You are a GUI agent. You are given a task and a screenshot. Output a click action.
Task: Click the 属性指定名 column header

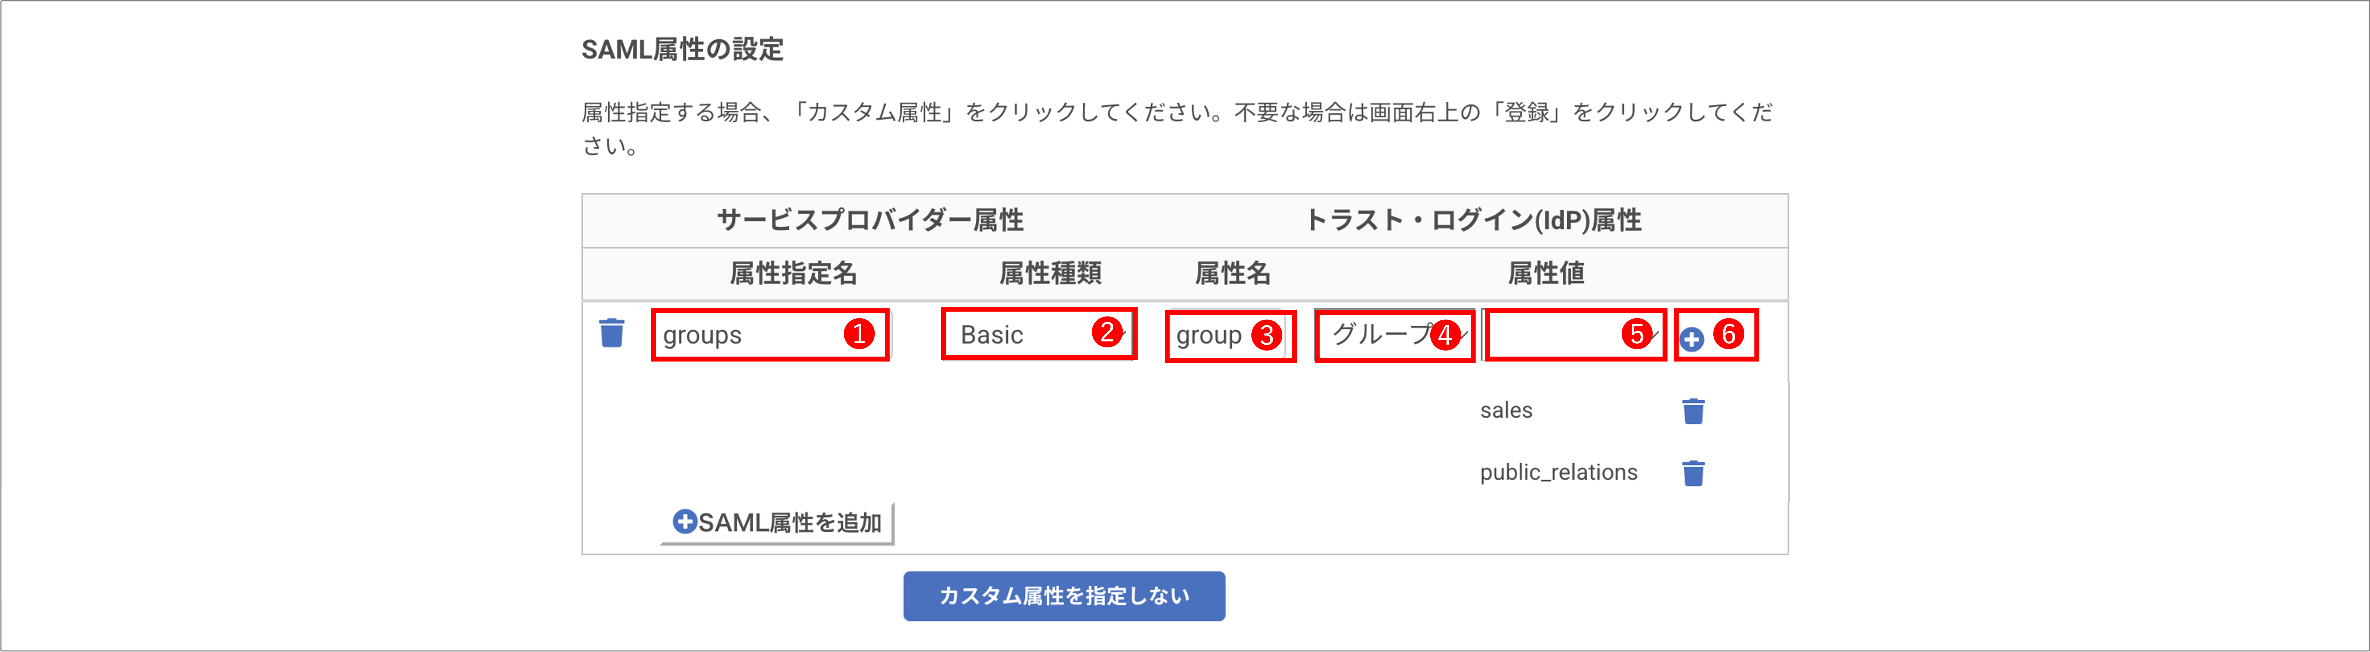[793, 273]
